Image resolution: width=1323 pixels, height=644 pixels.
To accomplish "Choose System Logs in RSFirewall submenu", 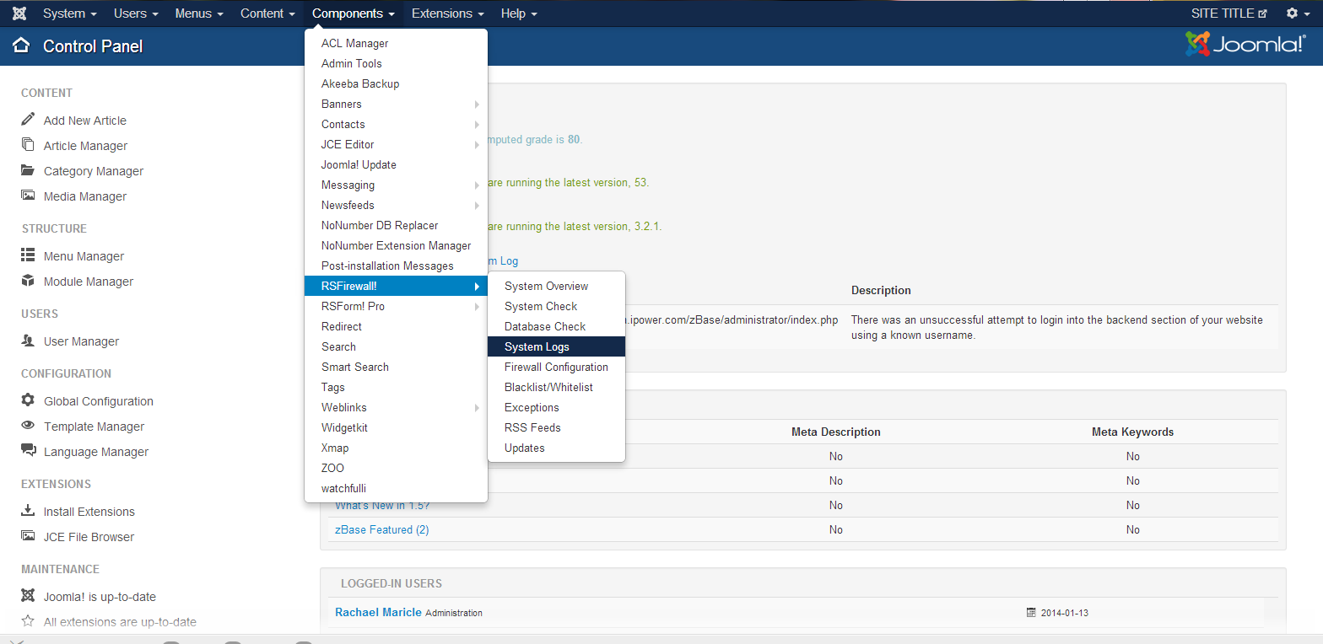I will pos(556,346).
